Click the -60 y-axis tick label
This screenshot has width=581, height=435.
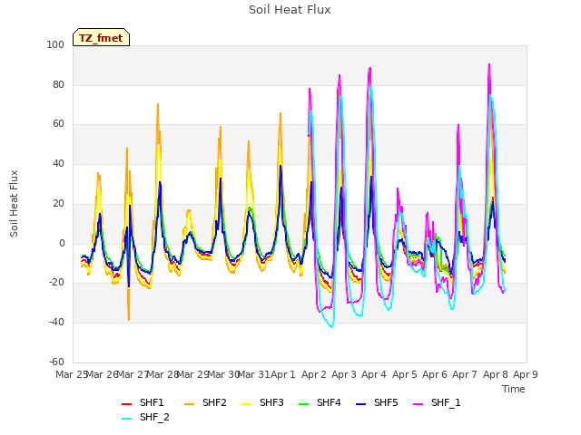coord(56,362)
